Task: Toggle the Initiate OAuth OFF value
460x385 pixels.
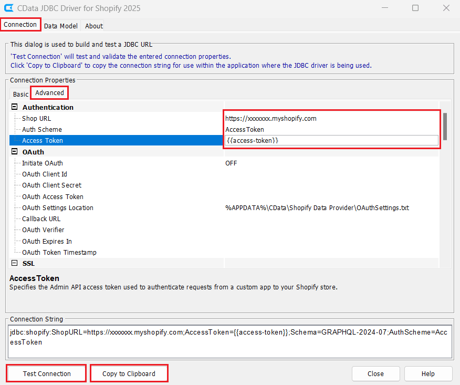Action: [x=231, y=163]
